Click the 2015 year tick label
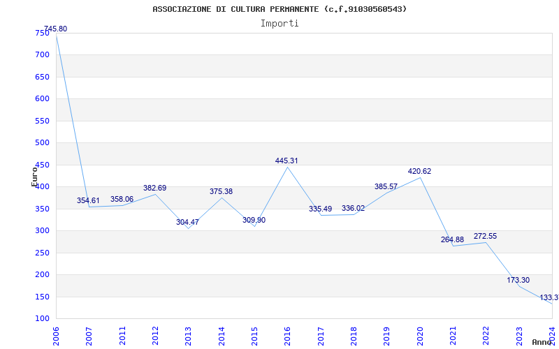This screenshot has height=349, width=559. point(254,336)
